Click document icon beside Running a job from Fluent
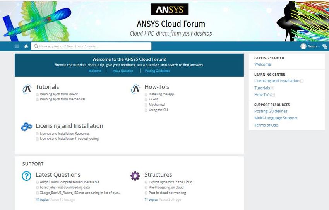 37,94
